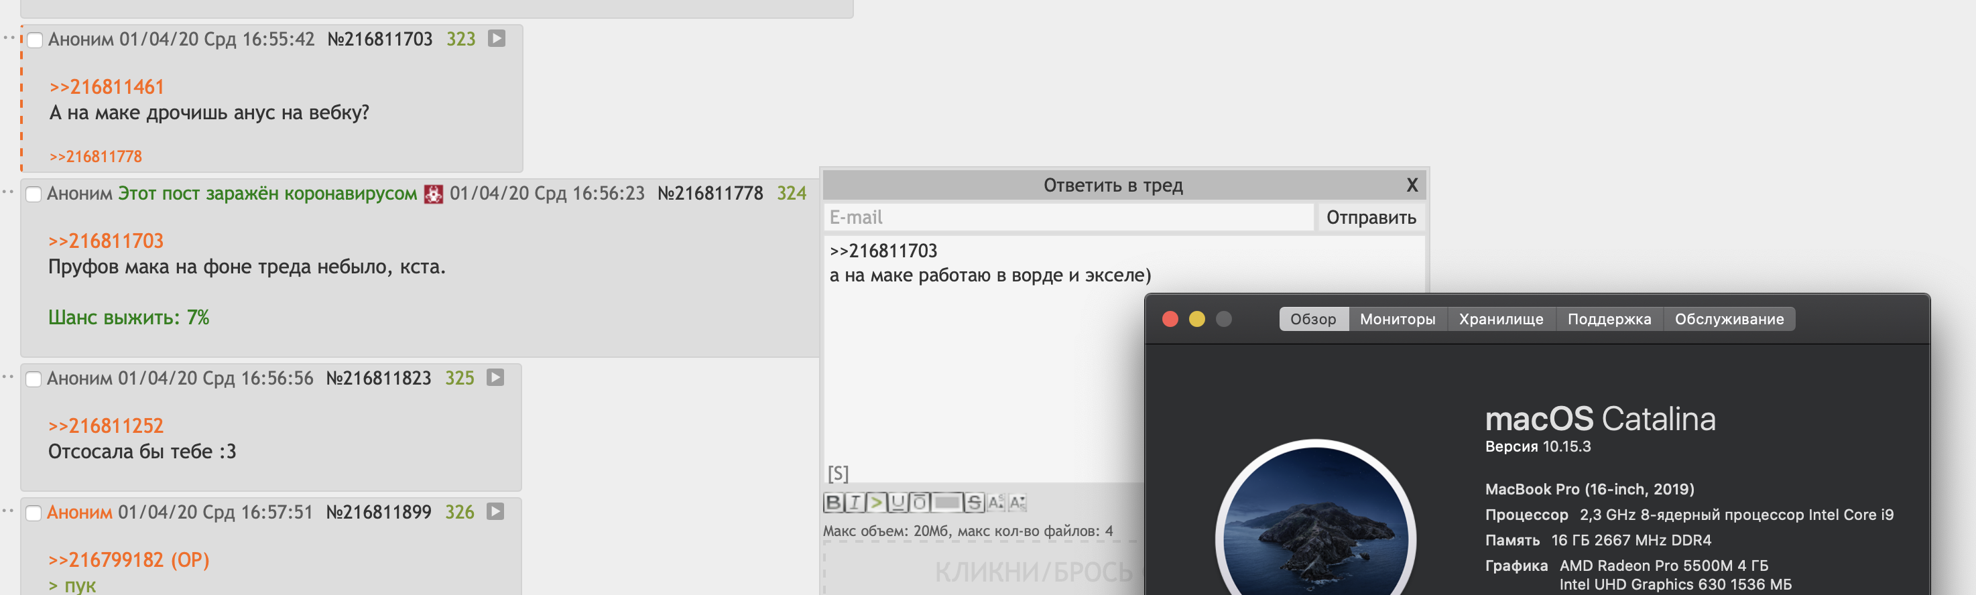Click the E-mail input field

tap(1069, 217)
